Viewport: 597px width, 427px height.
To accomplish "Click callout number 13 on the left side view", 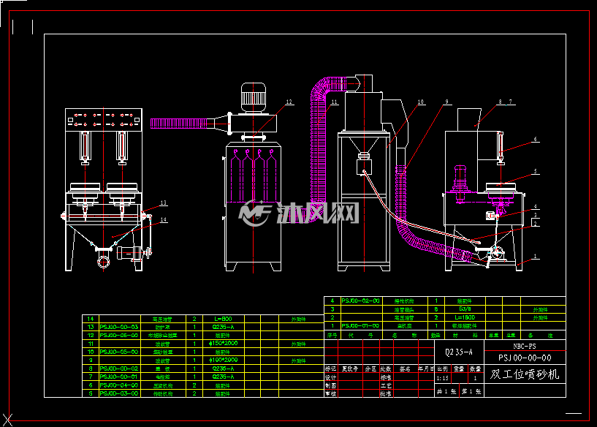I will pyautogui.click(x=164, y=203).
